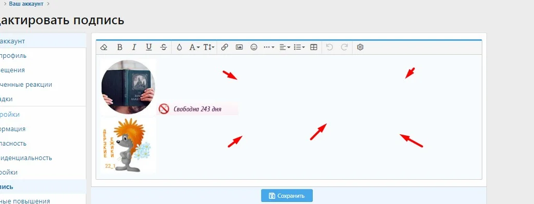Viewport: 534px width, 204px height.
Task: Select the book avatar image in editor
Action: coord(128,87)
